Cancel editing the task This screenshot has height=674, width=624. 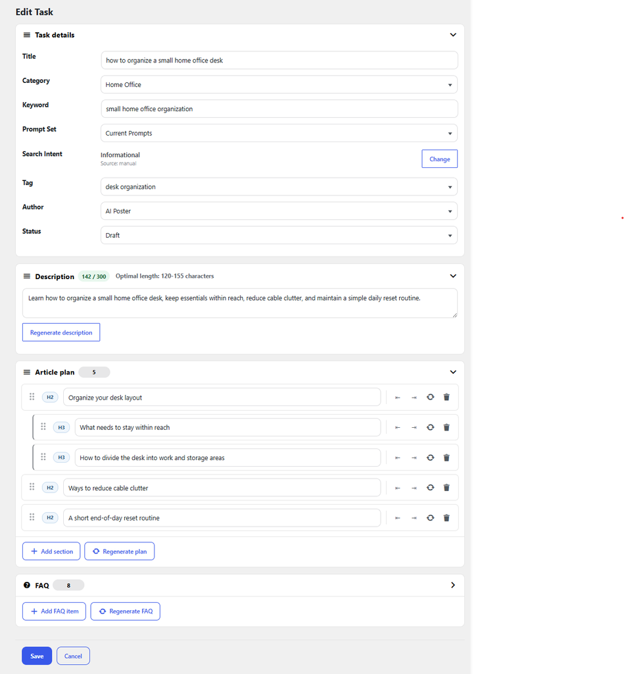(73, 656)
